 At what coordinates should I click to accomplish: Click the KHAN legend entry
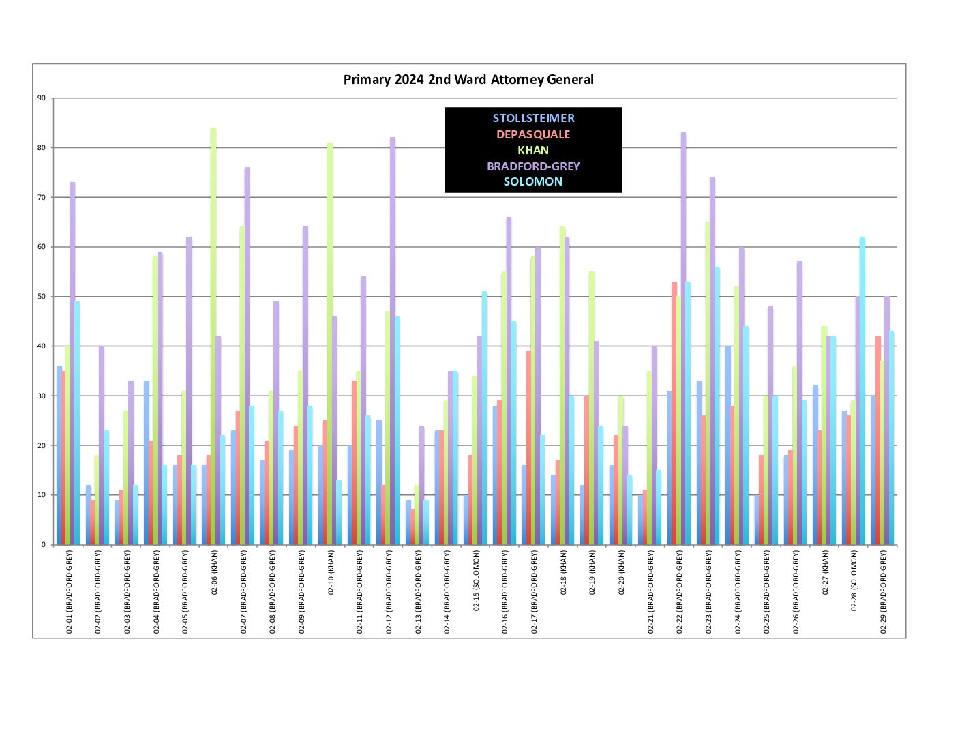(533, 150)
